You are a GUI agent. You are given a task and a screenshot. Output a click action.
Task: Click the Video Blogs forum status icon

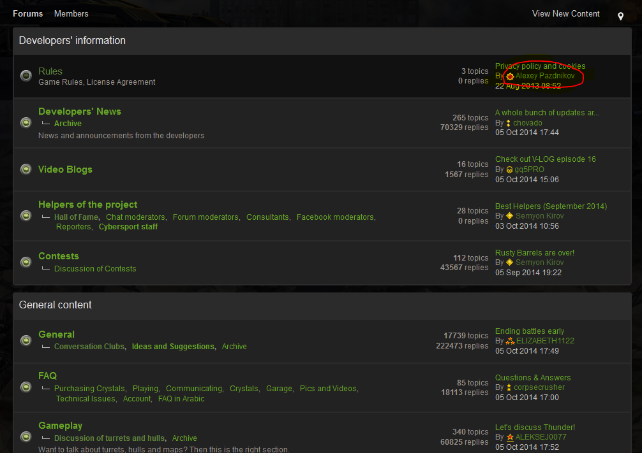(26, 169)
